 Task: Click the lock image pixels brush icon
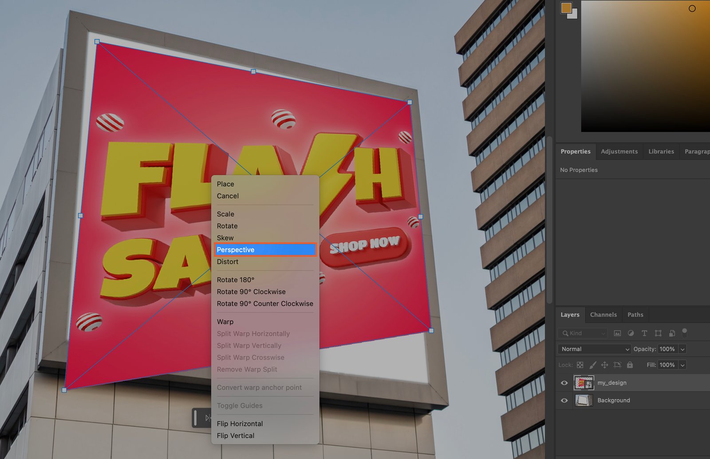click(x=592, y=365)
